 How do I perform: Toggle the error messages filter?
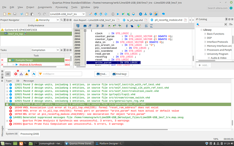16,74
